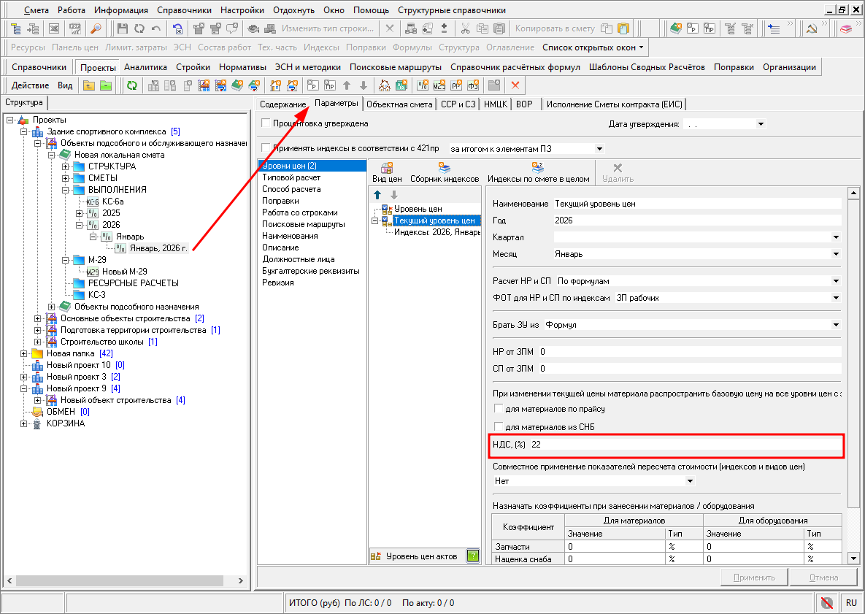Click the magnifier search icon in toolbar
865x614 pixels.
96,29
